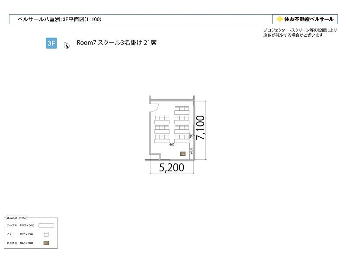The height and width of the screenshot is (259, 346).
Task: Click the north compass arrow icon
Action: click(67, 45)
